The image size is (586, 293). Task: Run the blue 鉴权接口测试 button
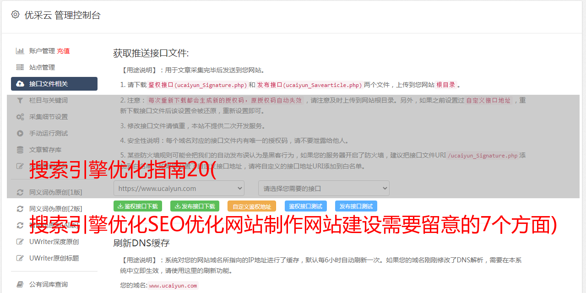(306, 206)
